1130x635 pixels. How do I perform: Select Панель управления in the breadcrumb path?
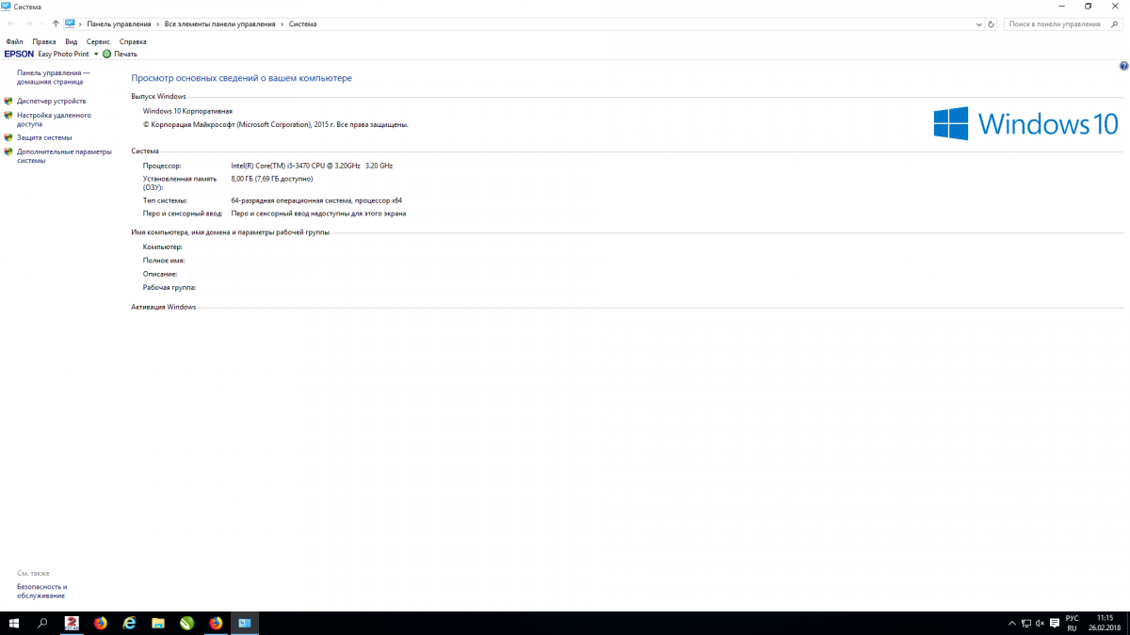coord(119,24)
